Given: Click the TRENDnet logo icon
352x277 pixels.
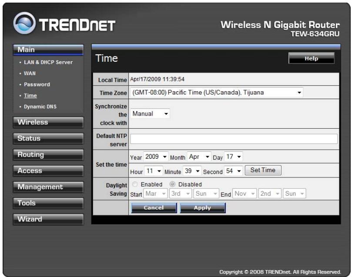Looking at the screenshot, I should point(24,23).
